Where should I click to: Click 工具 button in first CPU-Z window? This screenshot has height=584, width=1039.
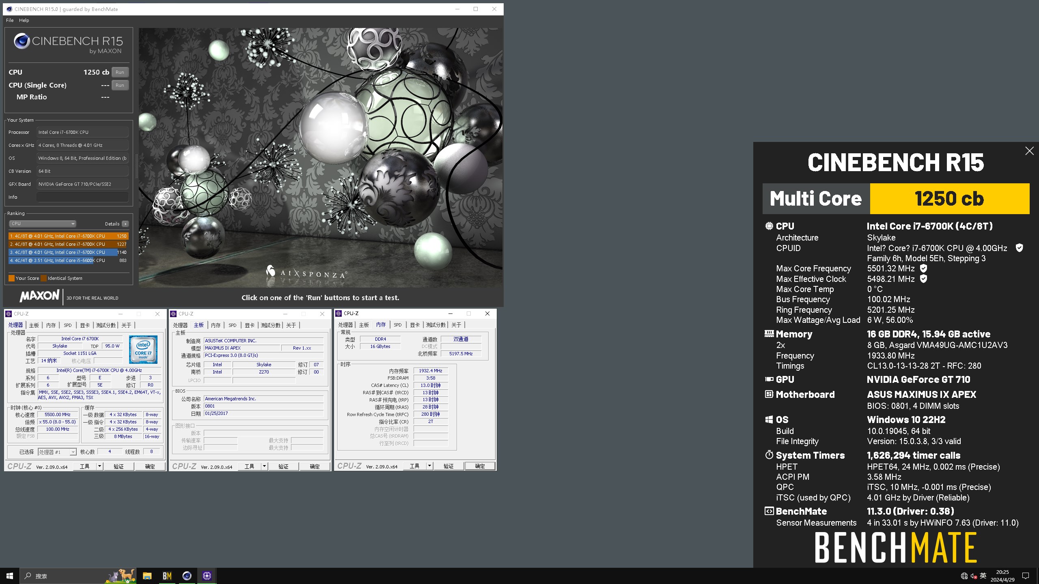(84, 466)
